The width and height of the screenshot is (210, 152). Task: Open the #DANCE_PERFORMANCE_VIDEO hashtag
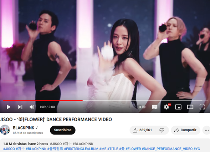coord(167,149)
